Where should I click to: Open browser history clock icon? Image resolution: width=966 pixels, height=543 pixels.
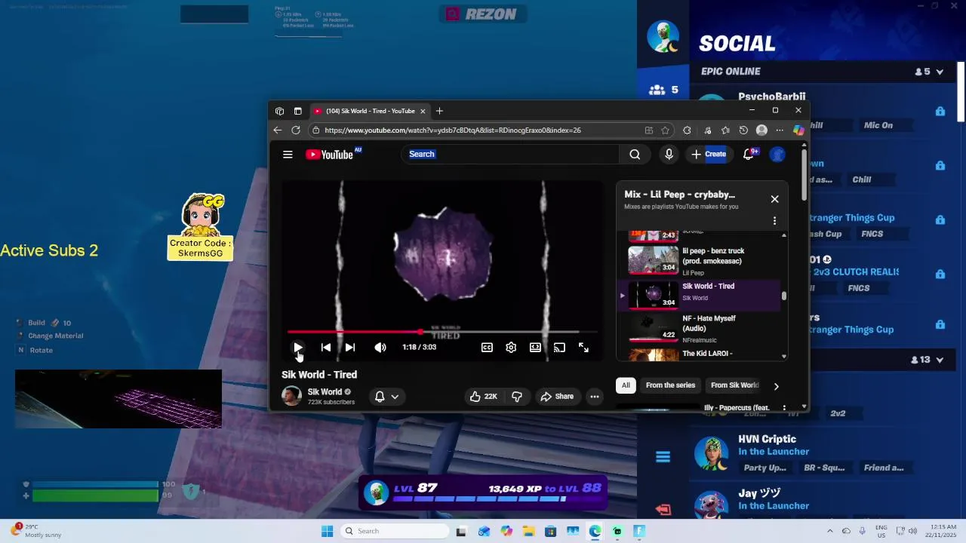(743, 130)
